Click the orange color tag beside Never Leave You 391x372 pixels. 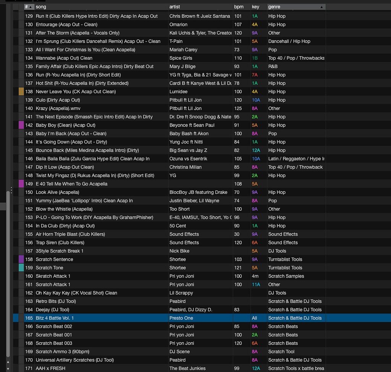tap(21, 91)
